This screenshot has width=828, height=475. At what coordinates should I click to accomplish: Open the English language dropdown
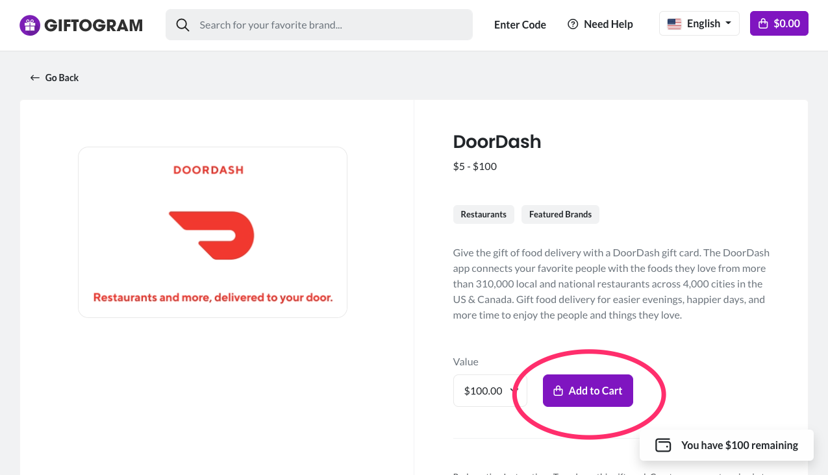click(699, 24)
